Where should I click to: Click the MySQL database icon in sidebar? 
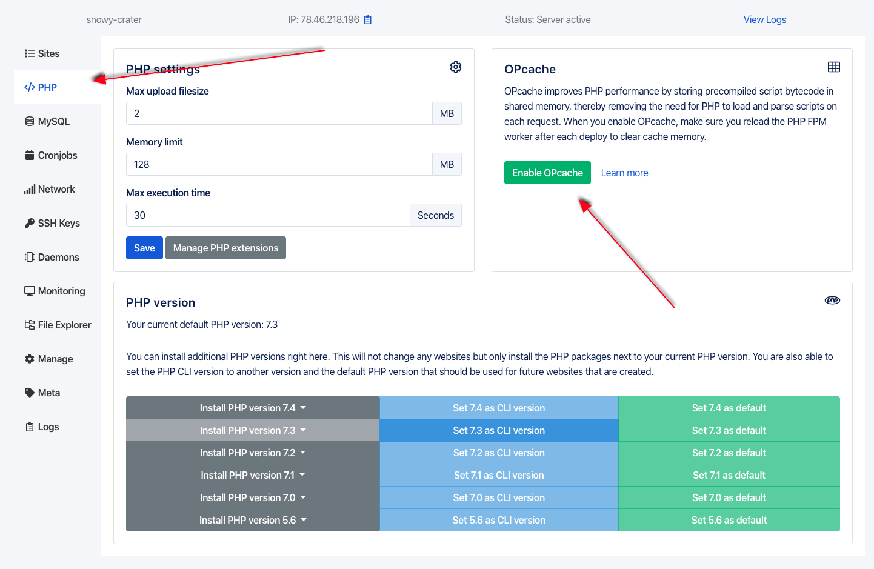click(29, 121)
